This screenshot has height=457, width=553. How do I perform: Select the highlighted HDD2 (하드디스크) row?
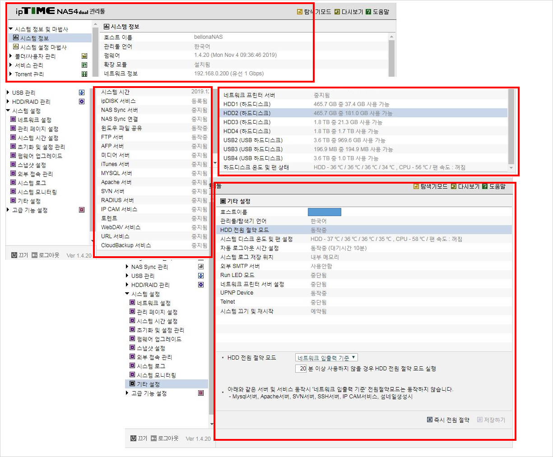364,113
